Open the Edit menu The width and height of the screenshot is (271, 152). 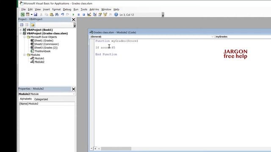pyautogui.click(x=30, y=9)
